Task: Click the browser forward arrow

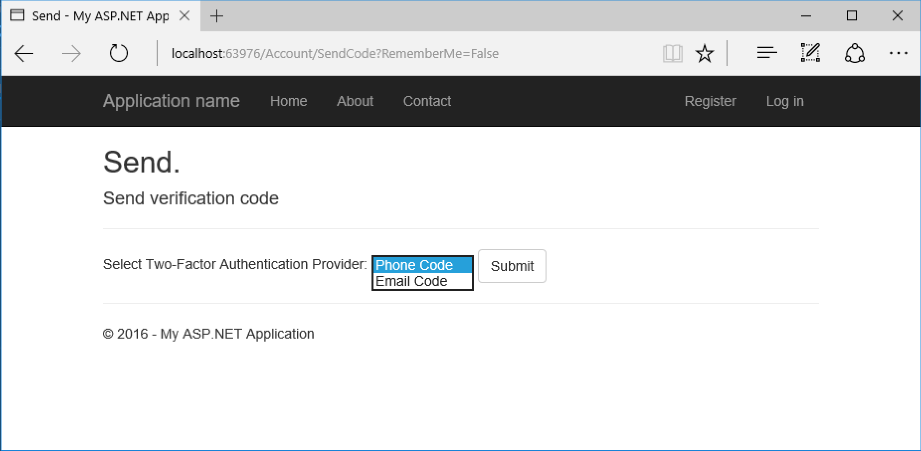Action: [x=71, y=54]
